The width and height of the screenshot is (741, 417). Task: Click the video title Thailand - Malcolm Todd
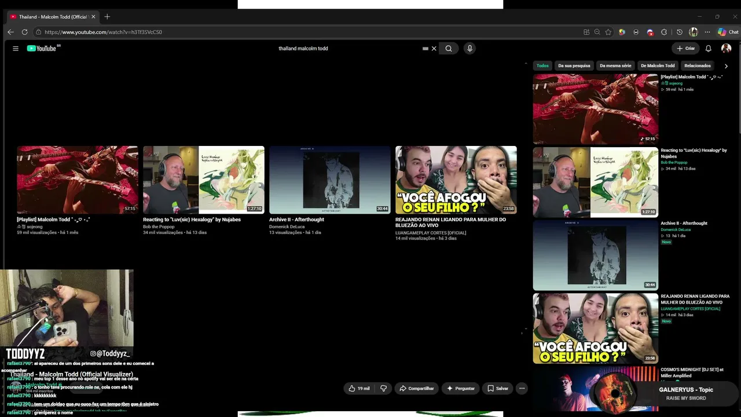pyautogui.click(x=71, y=374)
